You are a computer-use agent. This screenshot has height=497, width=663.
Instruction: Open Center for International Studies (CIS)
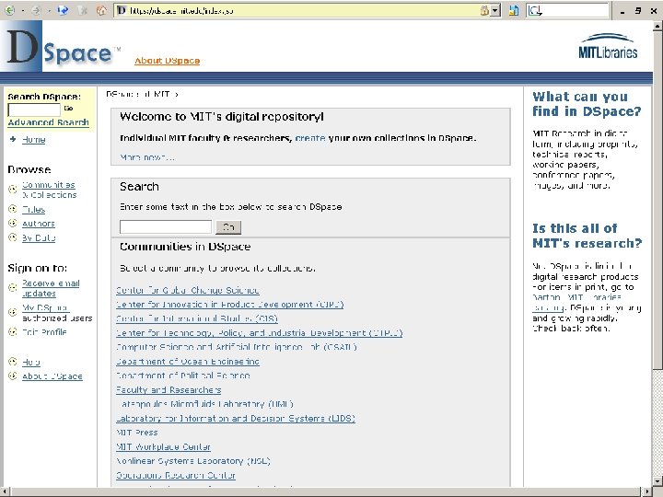tap(197, 318)
